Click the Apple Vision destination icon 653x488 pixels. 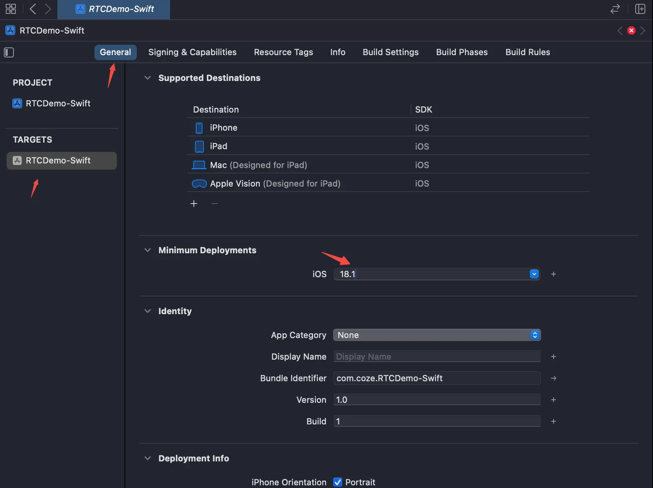tap(199, 184)
